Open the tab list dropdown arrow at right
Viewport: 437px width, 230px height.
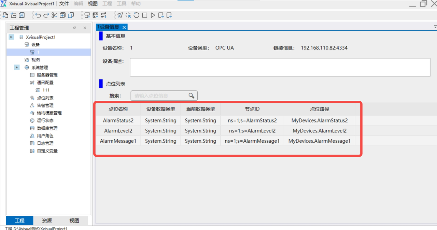435,27
